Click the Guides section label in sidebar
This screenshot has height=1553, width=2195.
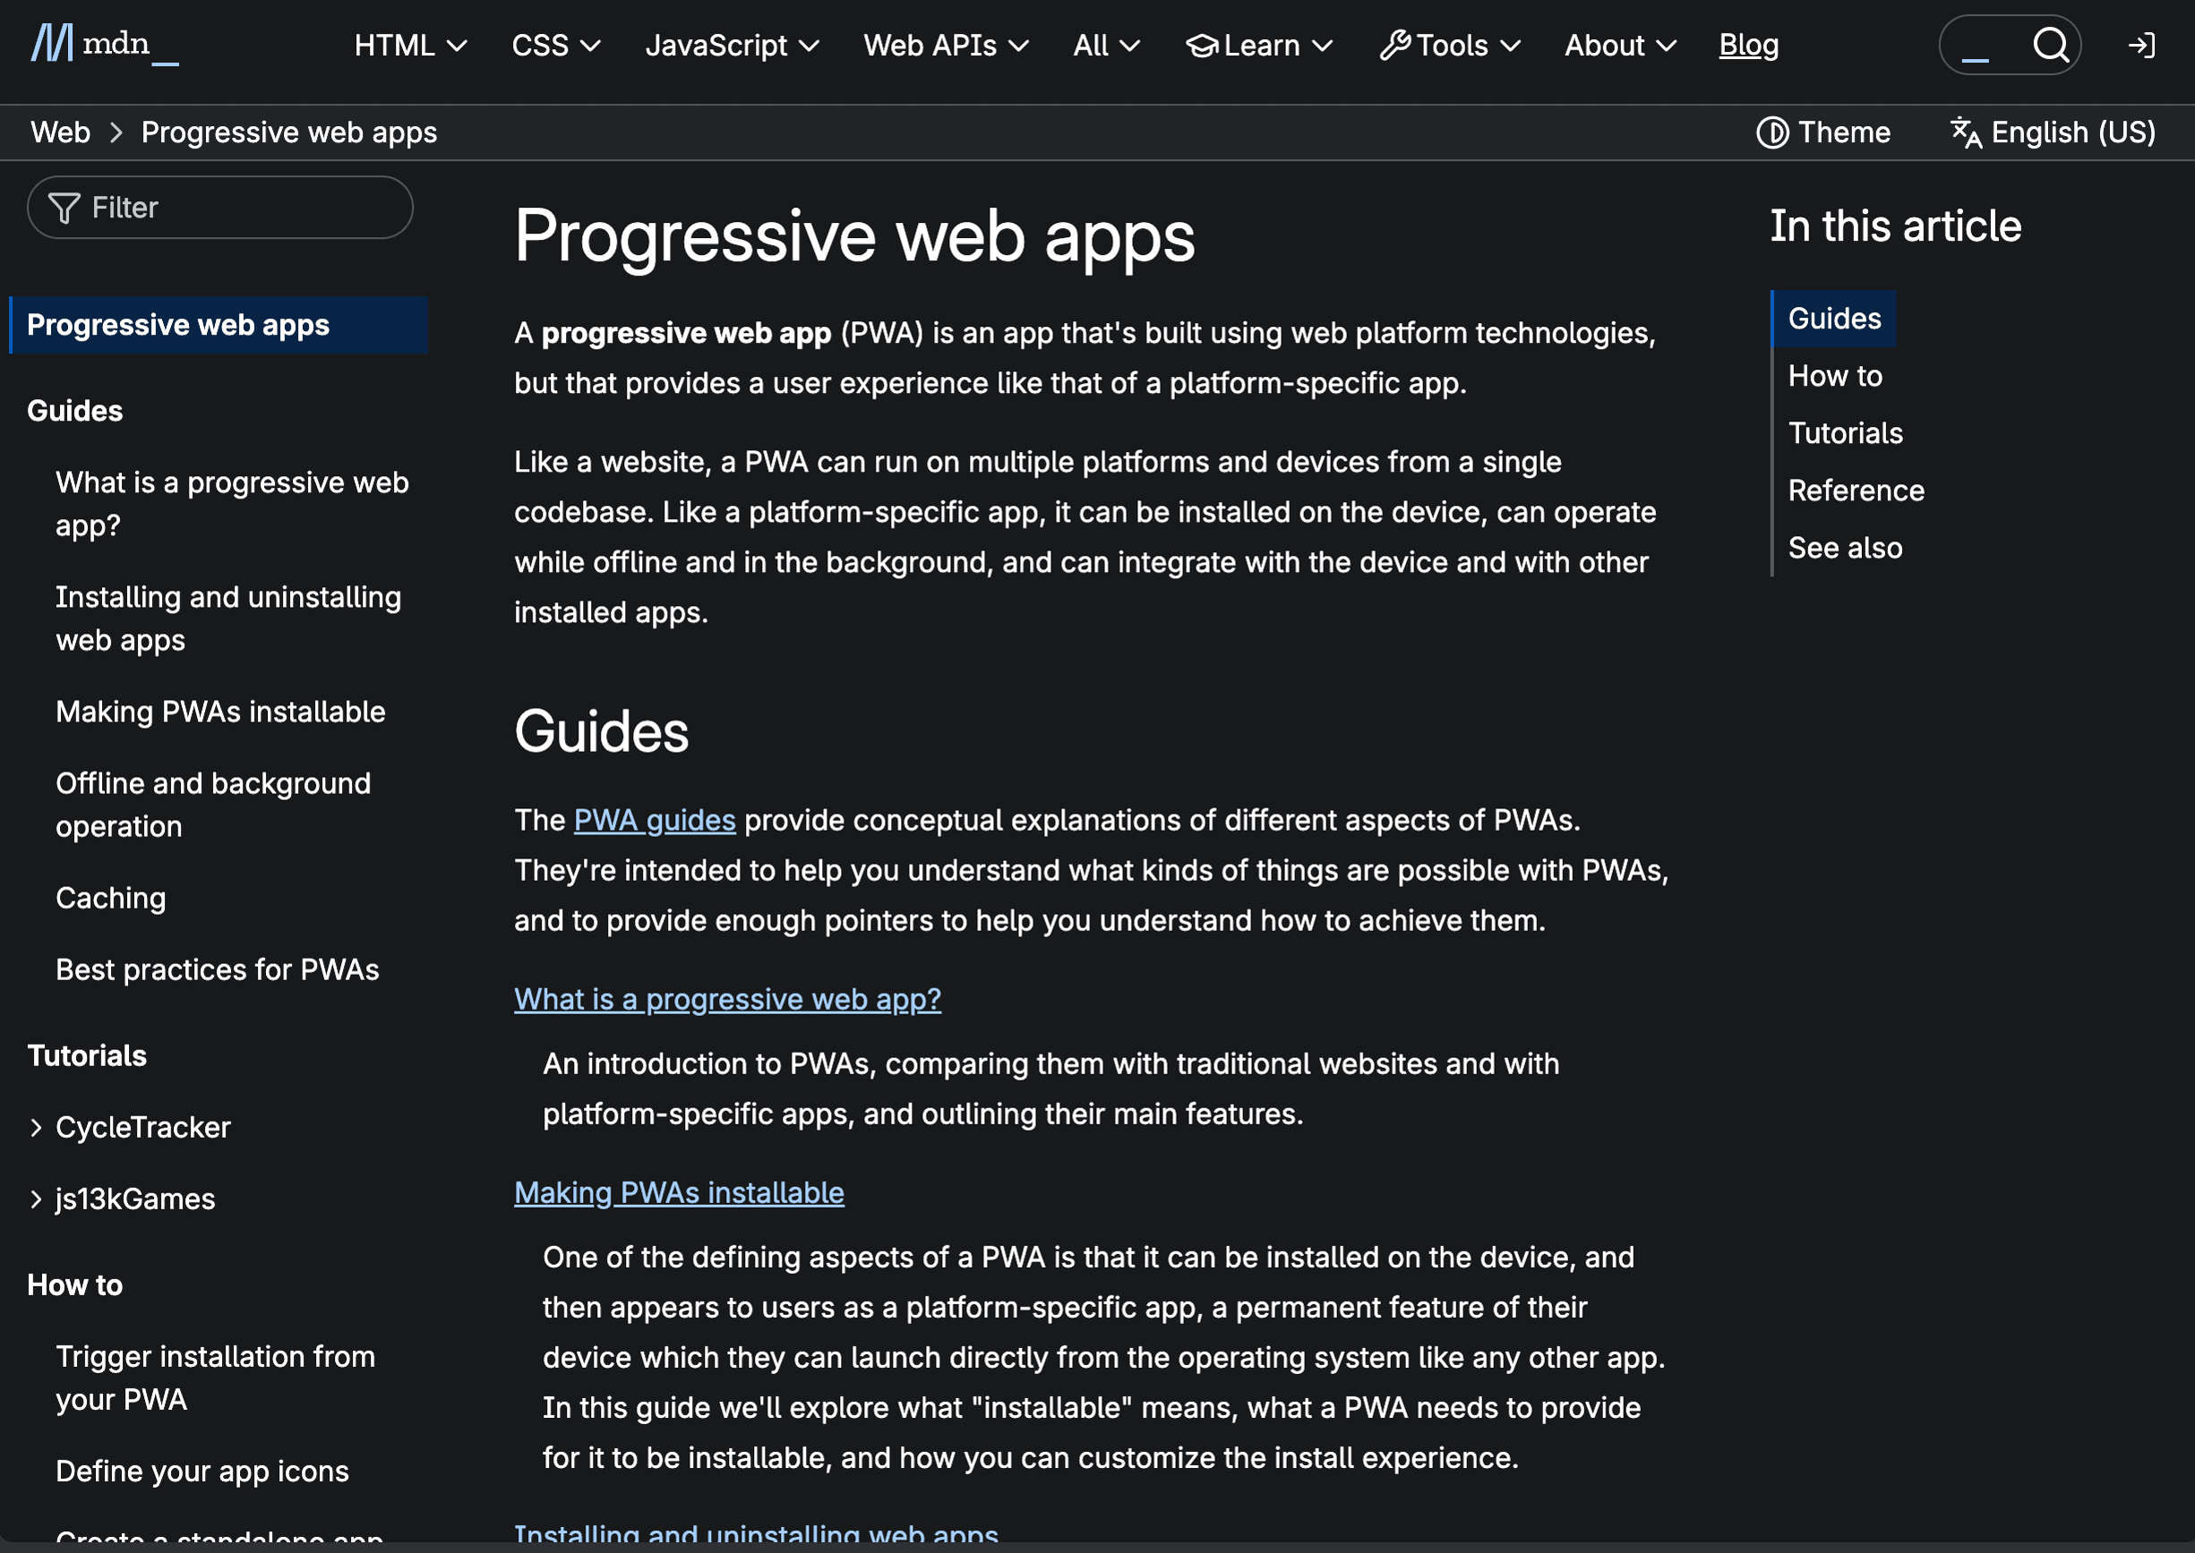point(74,411)
